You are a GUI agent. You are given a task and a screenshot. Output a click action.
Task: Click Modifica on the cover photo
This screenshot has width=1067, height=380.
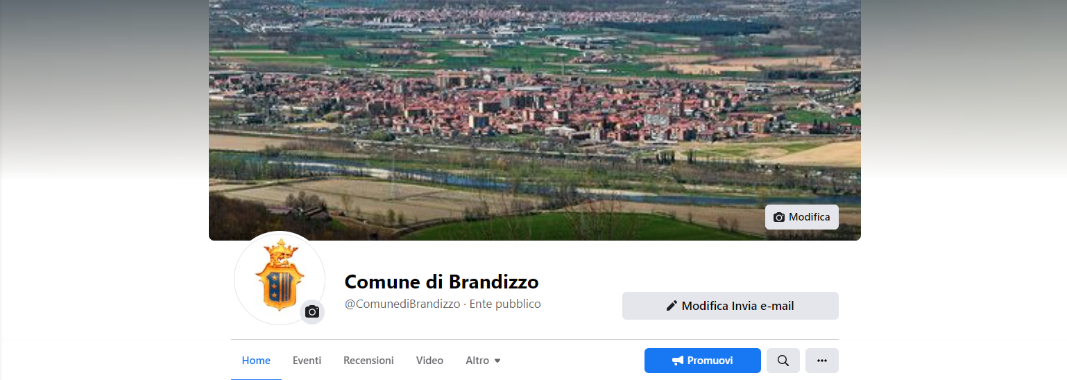point(802,217)
